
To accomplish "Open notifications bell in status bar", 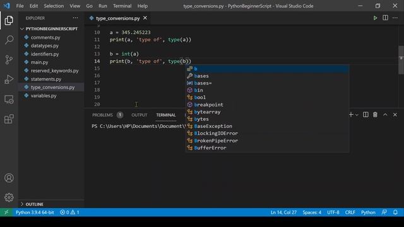I will pos(395,212).
